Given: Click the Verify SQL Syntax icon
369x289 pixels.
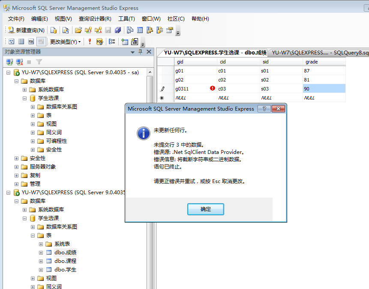Looking at the screenshot, I should click(x=99, y=42).
